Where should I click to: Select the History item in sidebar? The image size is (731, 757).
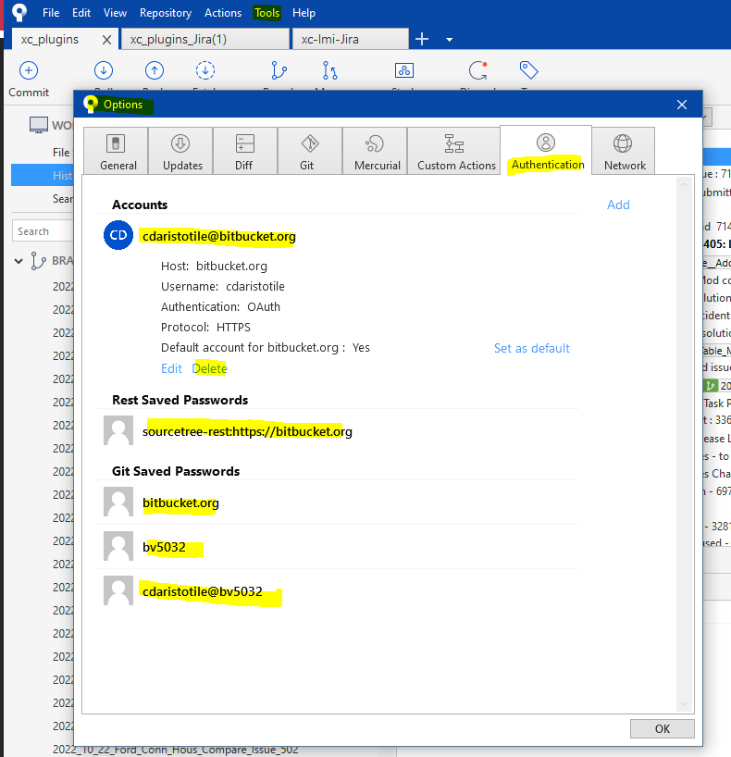[43, 175]
